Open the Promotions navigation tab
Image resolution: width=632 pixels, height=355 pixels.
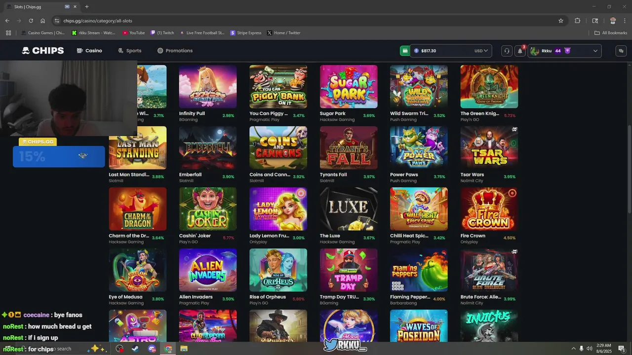coord(175,51)
